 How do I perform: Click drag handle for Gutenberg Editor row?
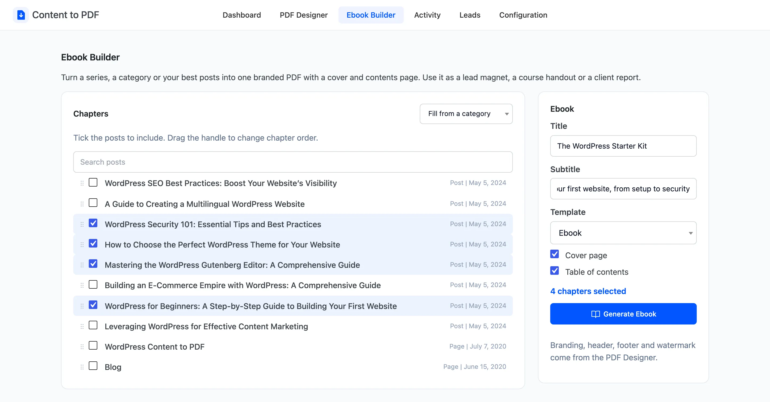click(82, 265)
